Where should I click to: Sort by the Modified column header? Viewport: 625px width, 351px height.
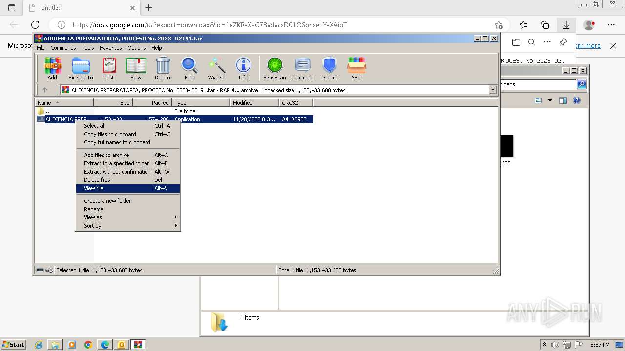coord(254,102)
